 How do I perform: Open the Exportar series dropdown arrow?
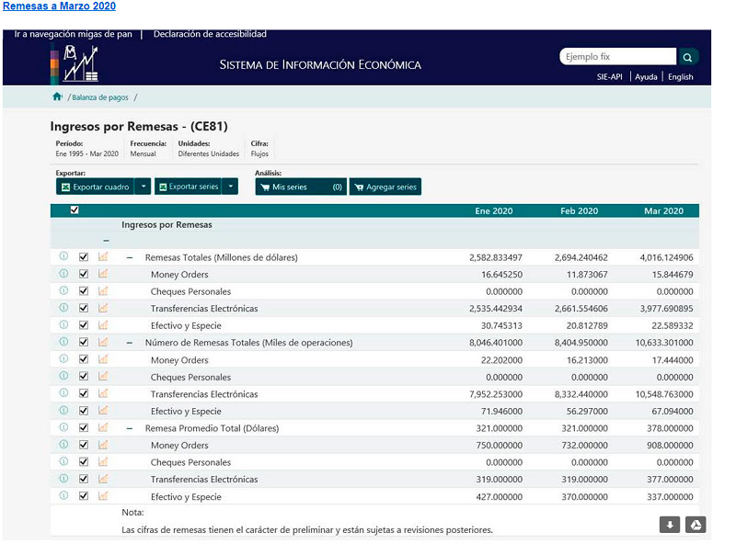[x=231, y=187]
